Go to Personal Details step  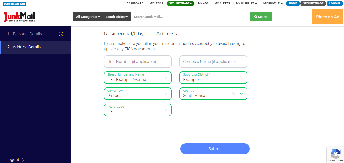(27, 34)
